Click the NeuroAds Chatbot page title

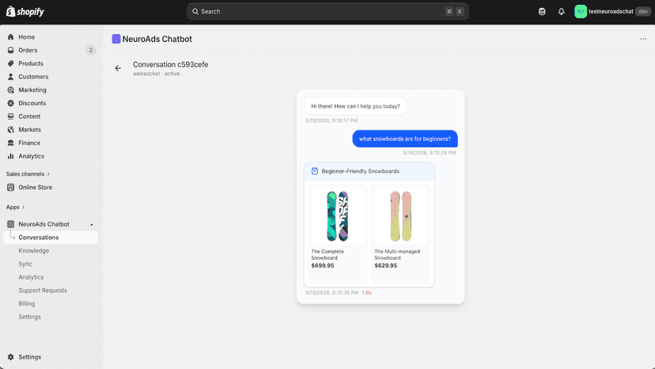coord(157,39)
